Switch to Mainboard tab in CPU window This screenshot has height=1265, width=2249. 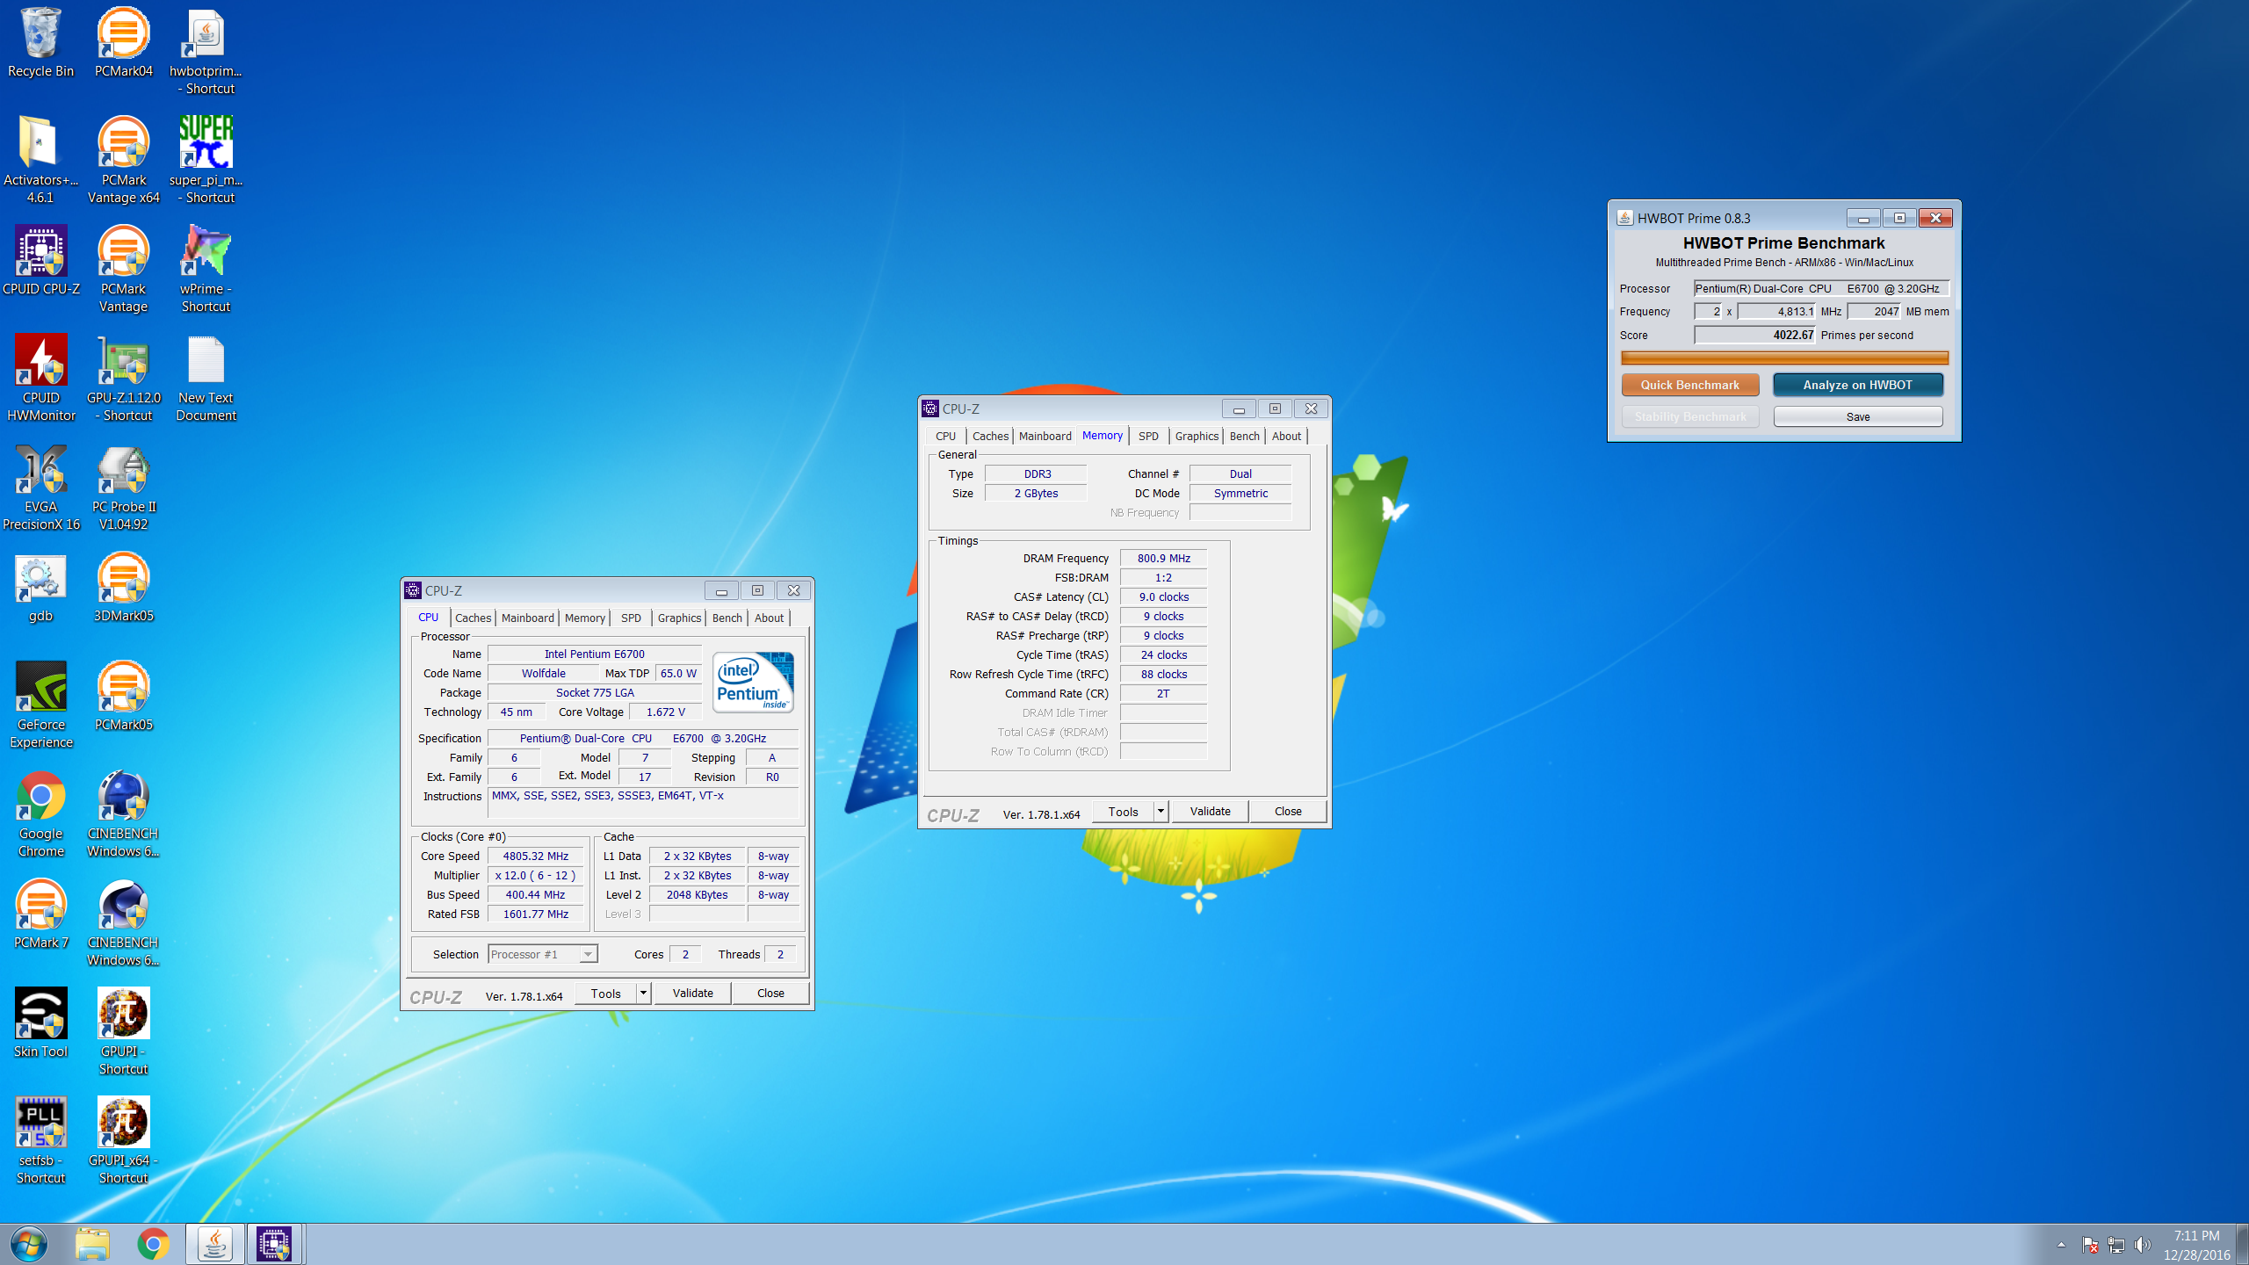tap(527, 618)
